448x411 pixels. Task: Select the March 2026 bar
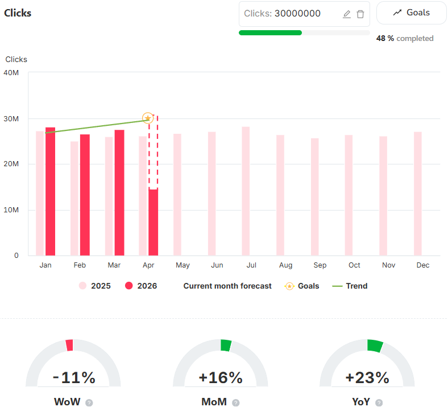(x=119, y=192)
